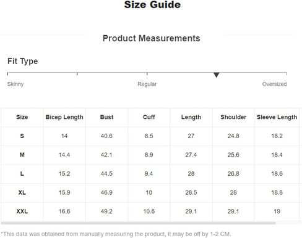Image resolution: width=302 pixels, height=238 pixels.
Task: Click the Skinny fit label
Action: pyautogui.click(x=15, y=84)
